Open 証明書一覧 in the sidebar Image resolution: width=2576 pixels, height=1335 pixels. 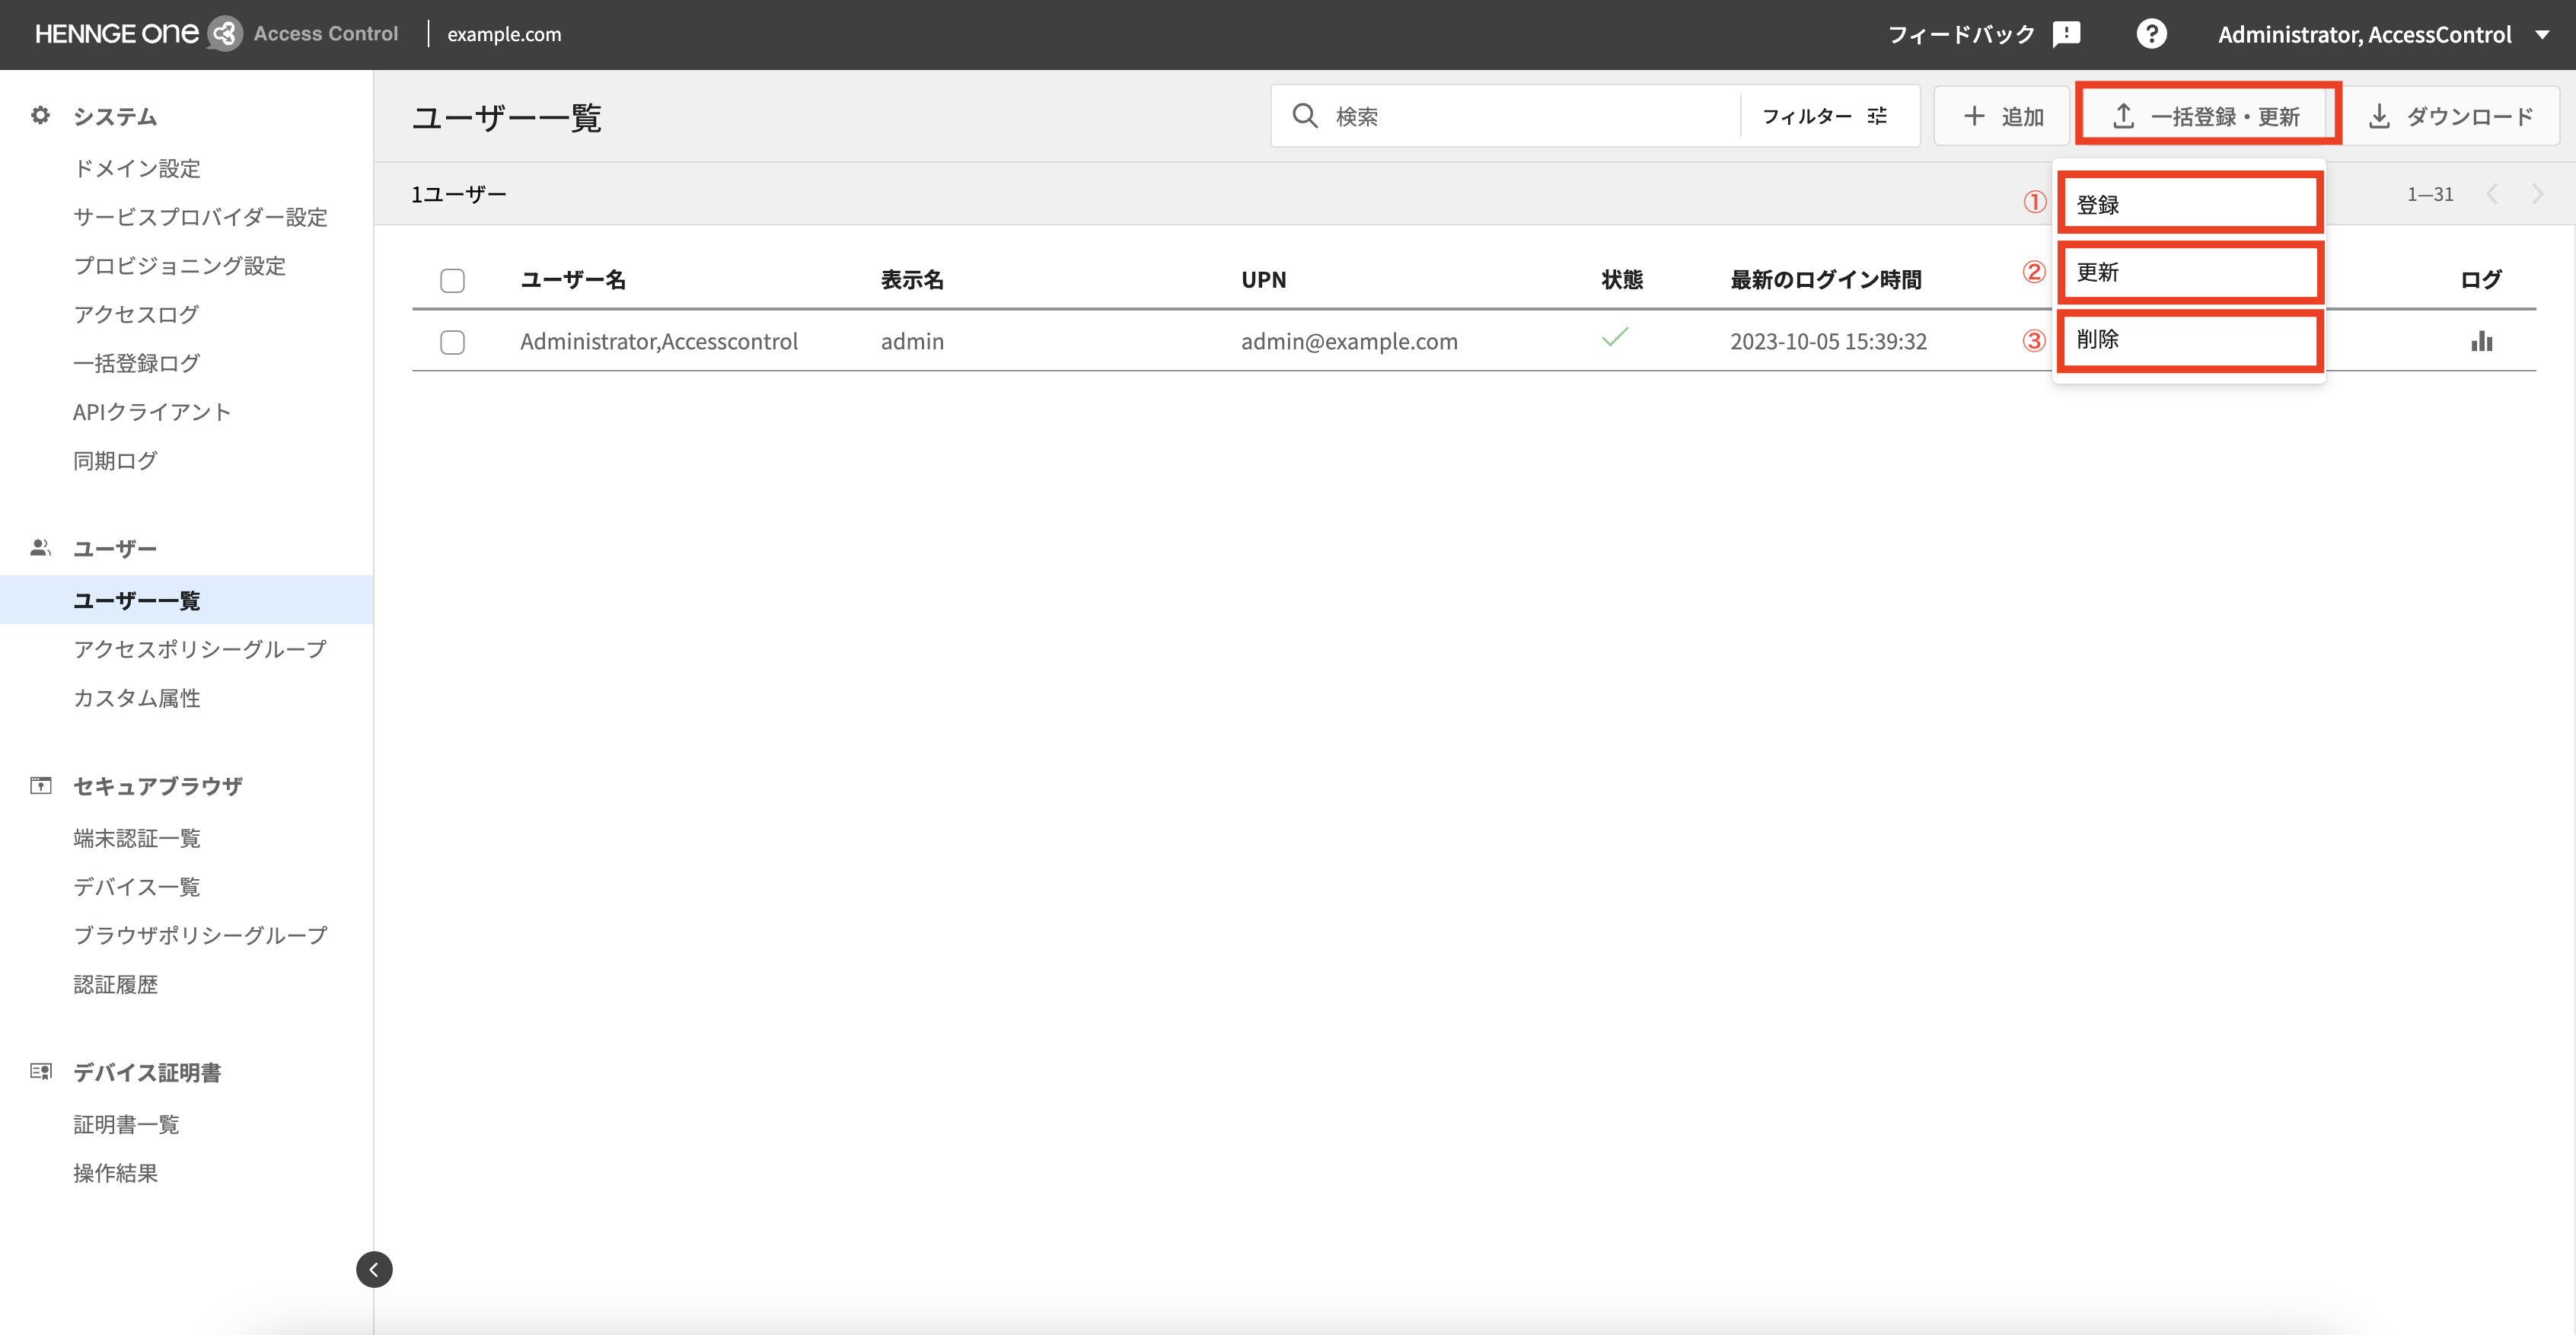[126, 1124]
